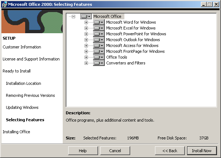Click Removing Previous Versions step
This screenshot has height=158, width=221.
tap(30, 95)
